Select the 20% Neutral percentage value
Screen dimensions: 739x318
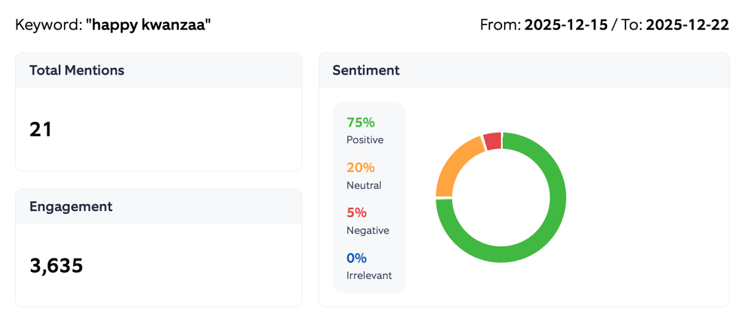[x=360, y=168]
